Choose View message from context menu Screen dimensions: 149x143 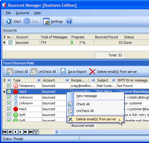96,96
